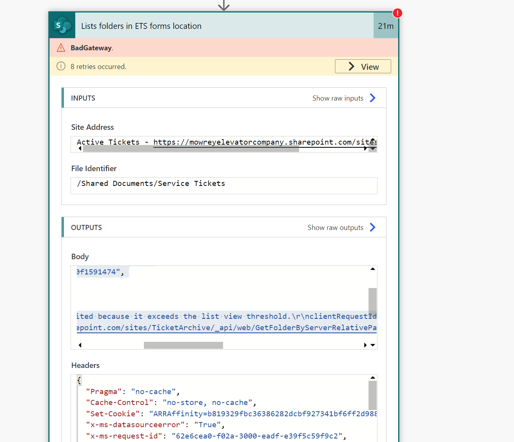Click the Show raw outputs link

[x=335, y=228]
